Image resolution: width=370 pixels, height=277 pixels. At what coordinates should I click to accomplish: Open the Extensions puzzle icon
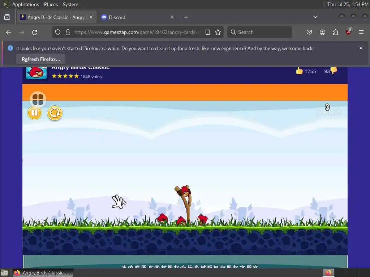click(335, 32)
